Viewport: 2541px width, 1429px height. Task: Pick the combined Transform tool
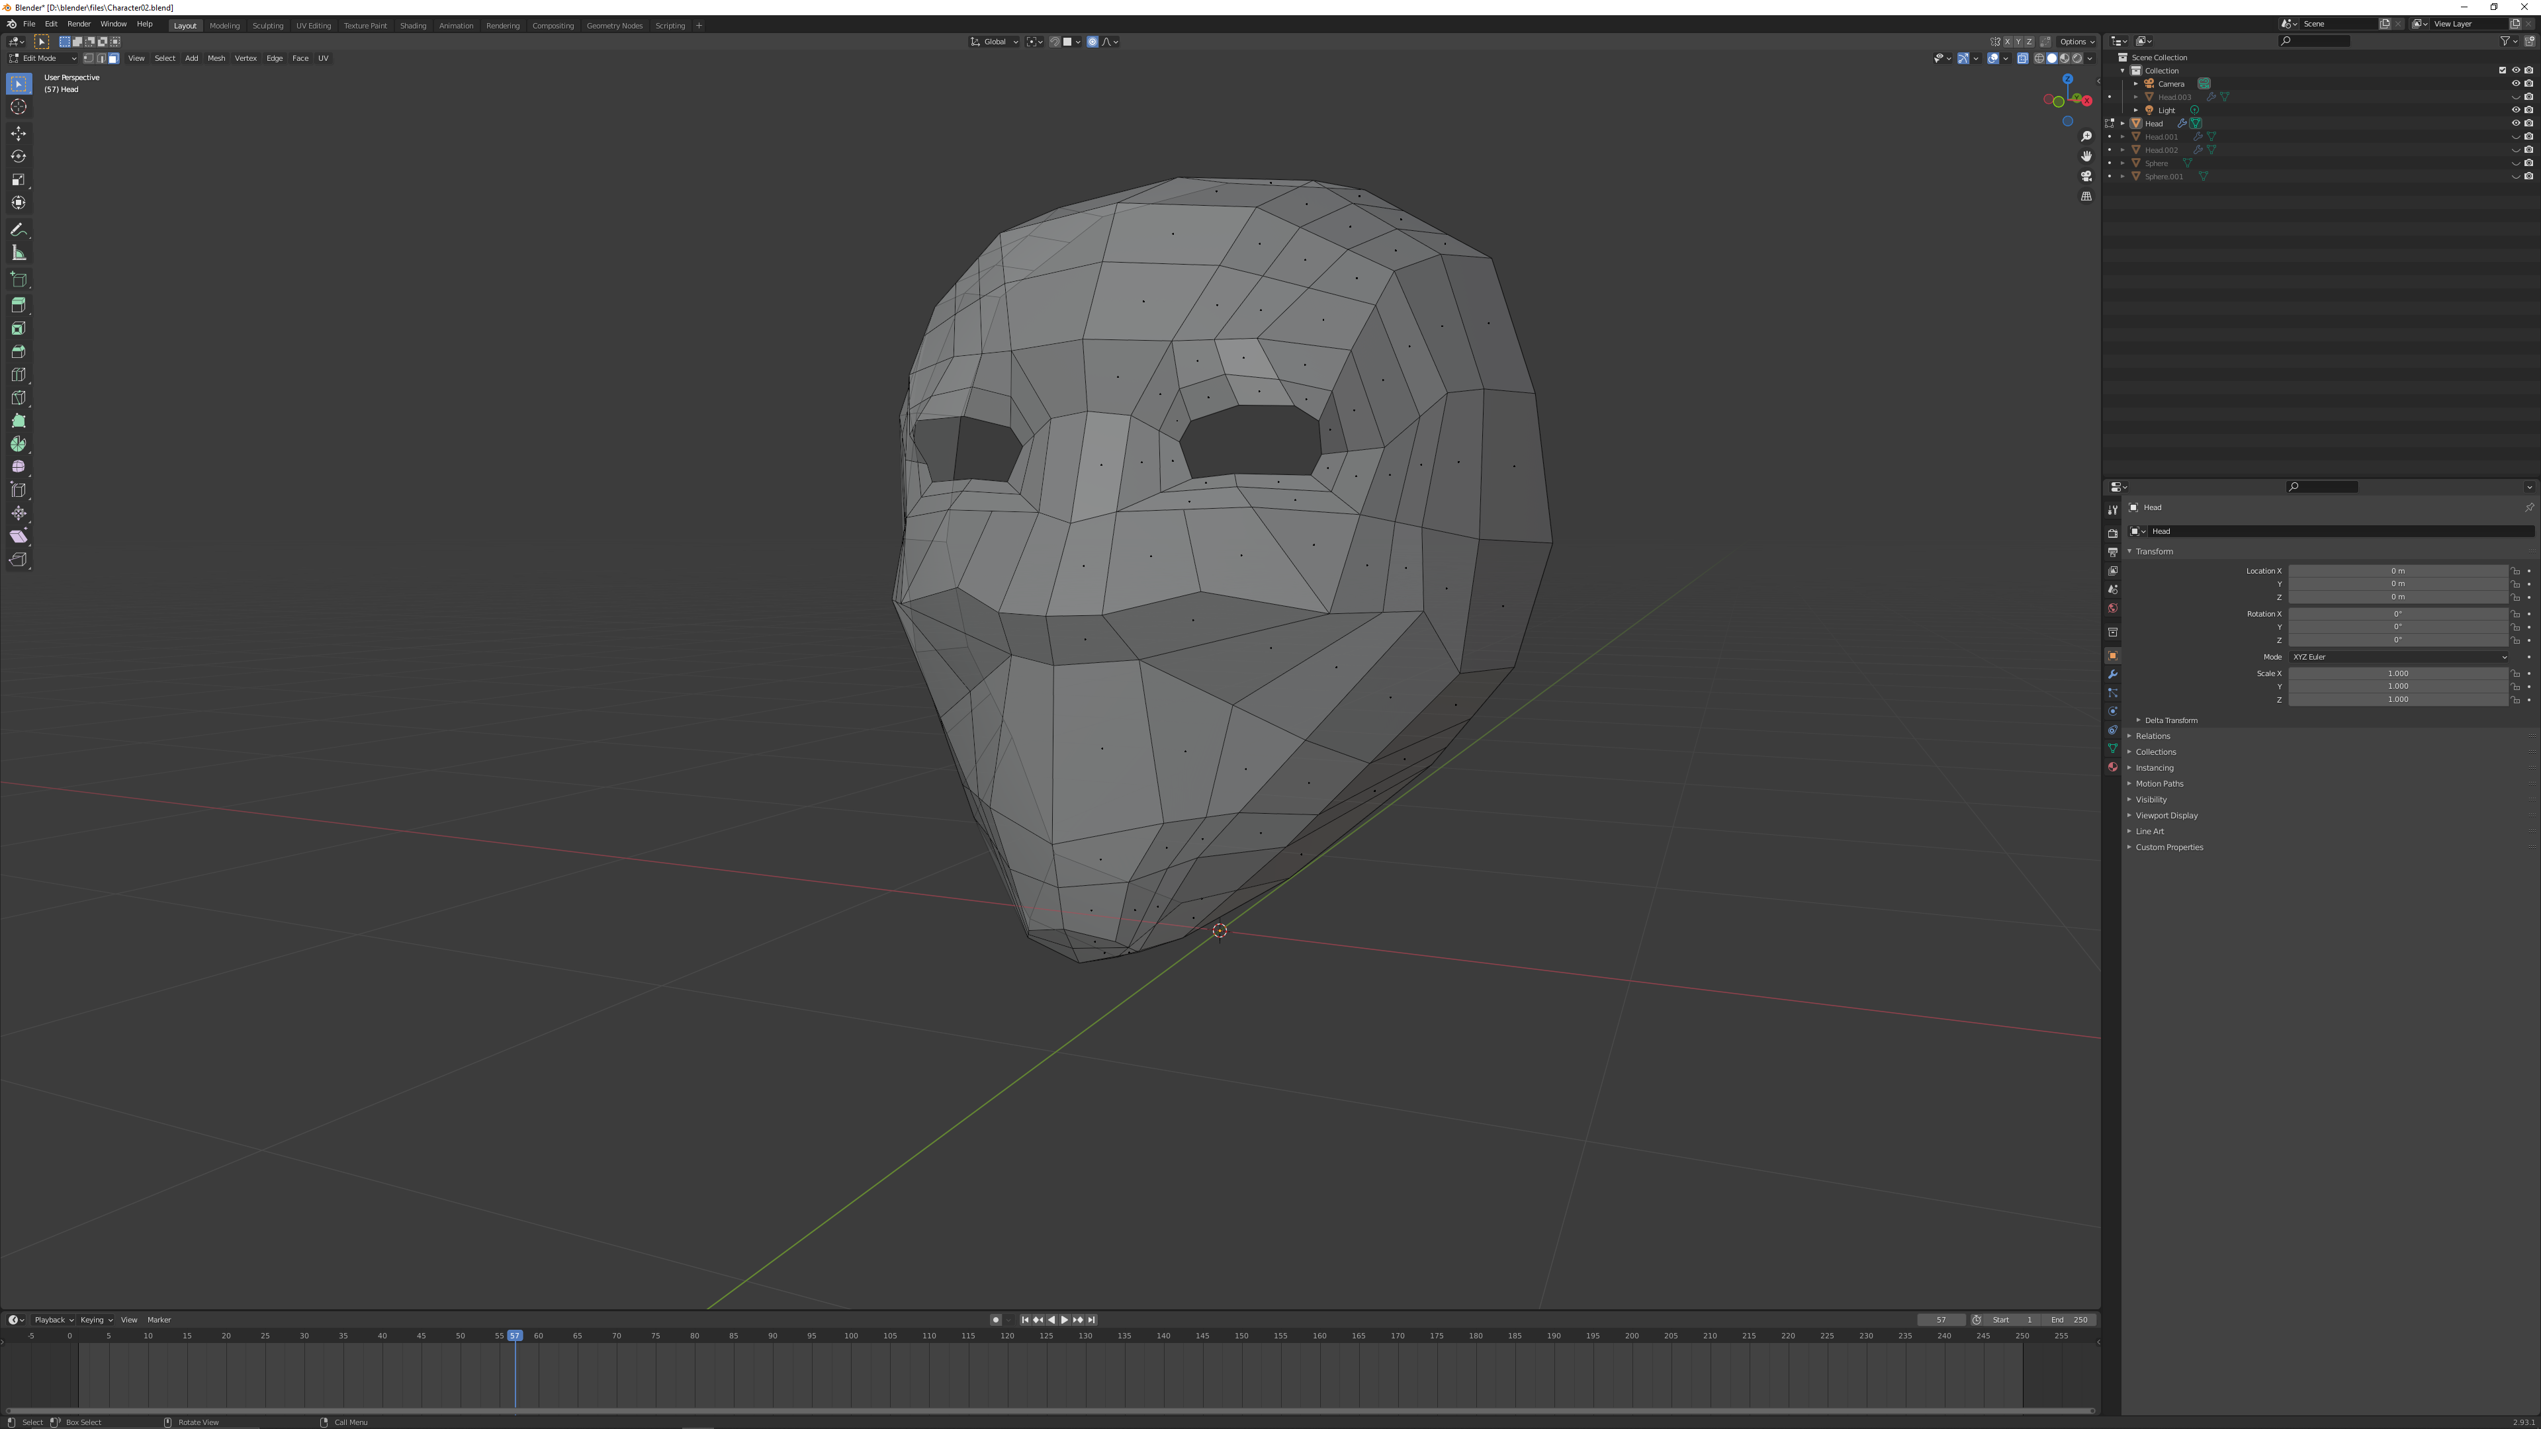19,202
